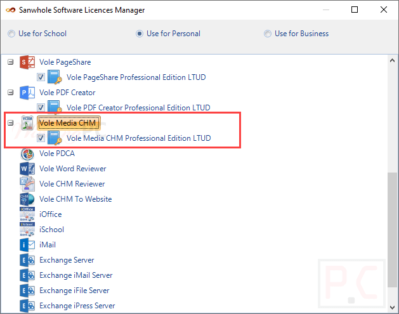Select the Use for School radio button
This screenshot has height=314, width=399.
[11, 34]
